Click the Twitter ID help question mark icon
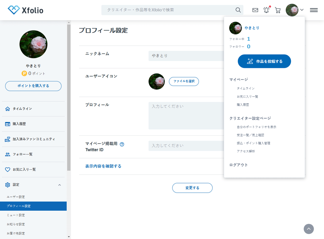 tap(122, 144)
